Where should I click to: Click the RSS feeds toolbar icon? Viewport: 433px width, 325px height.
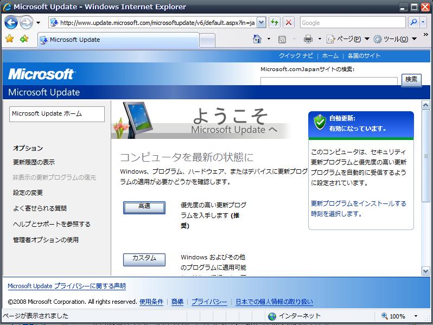(x=282, y=40)
